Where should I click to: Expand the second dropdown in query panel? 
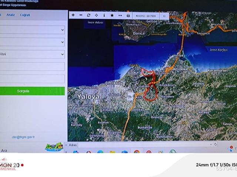click(x=32, y=42)
